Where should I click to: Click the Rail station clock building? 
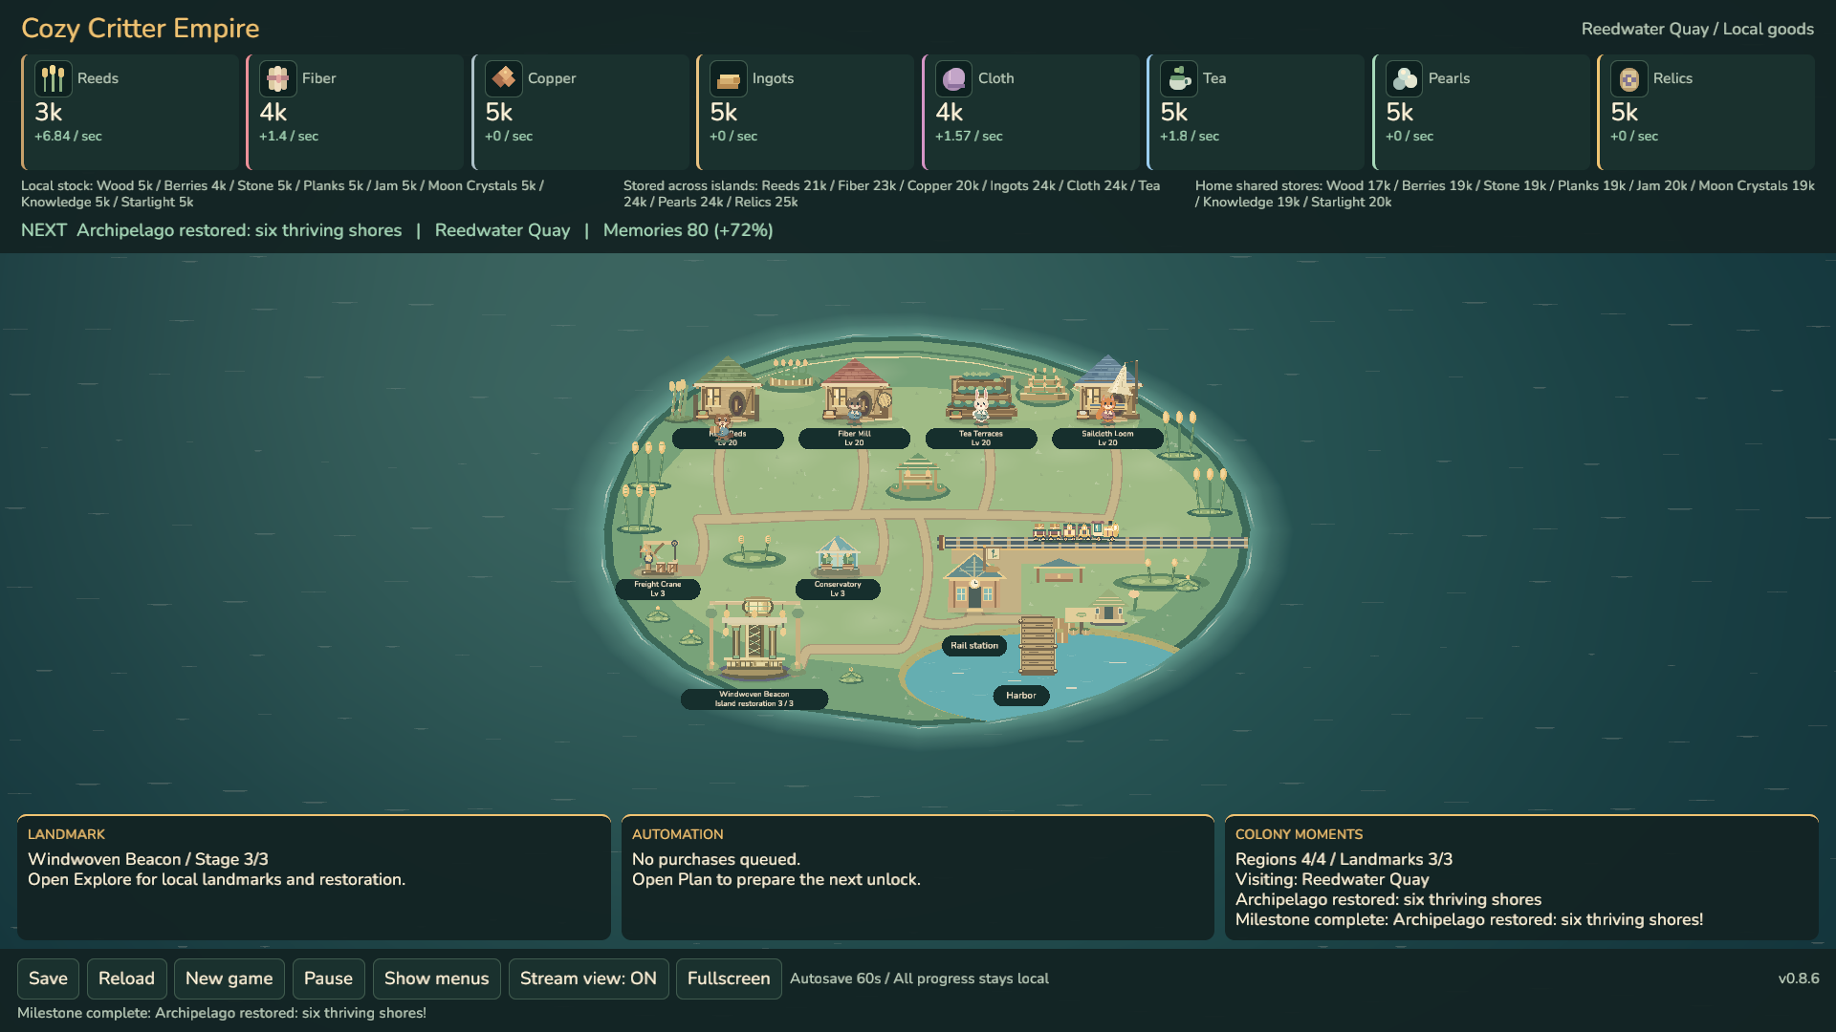(973, 582)
